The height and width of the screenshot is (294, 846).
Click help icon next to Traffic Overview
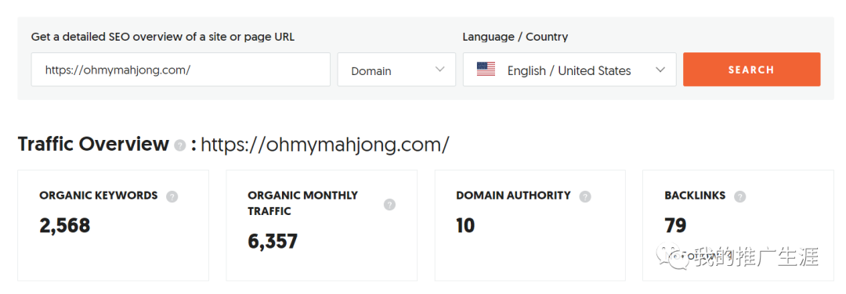click(x=180, y=146)
